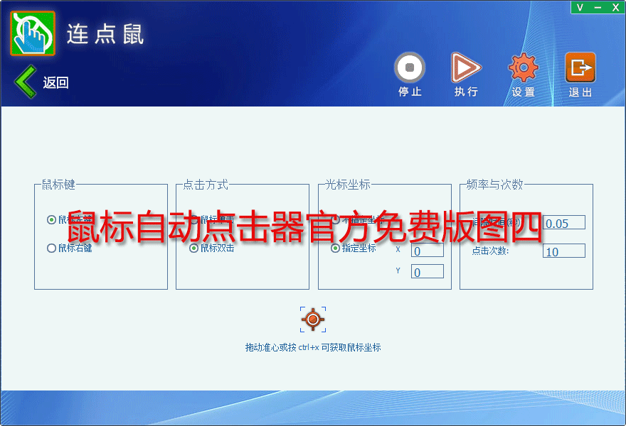This screenshot has width=626, height=426.
Task: Click the 停止 stop icon
Action: pos(409,67)
